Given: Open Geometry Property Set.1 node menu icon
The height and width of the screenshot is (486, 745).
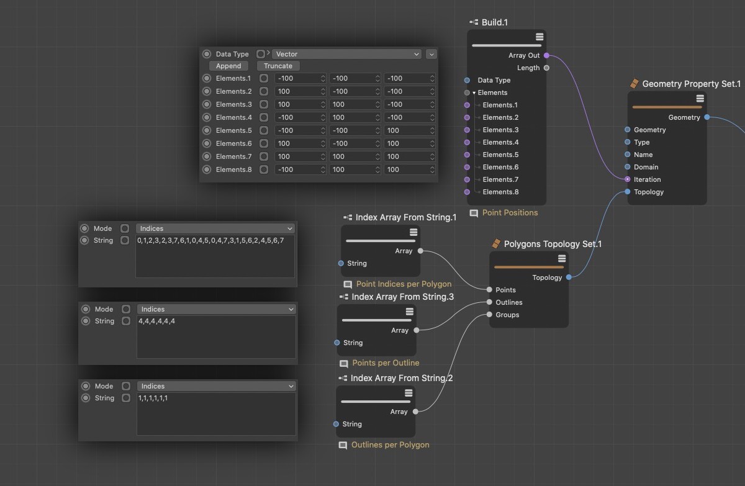Looking at the screenshot, I should pyautogui.click(x=700, y=99).
